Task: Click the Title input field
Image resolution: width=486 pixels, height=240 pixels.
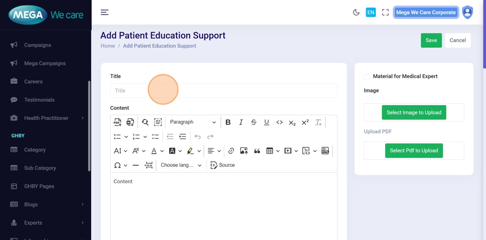Action: (223, 91)
